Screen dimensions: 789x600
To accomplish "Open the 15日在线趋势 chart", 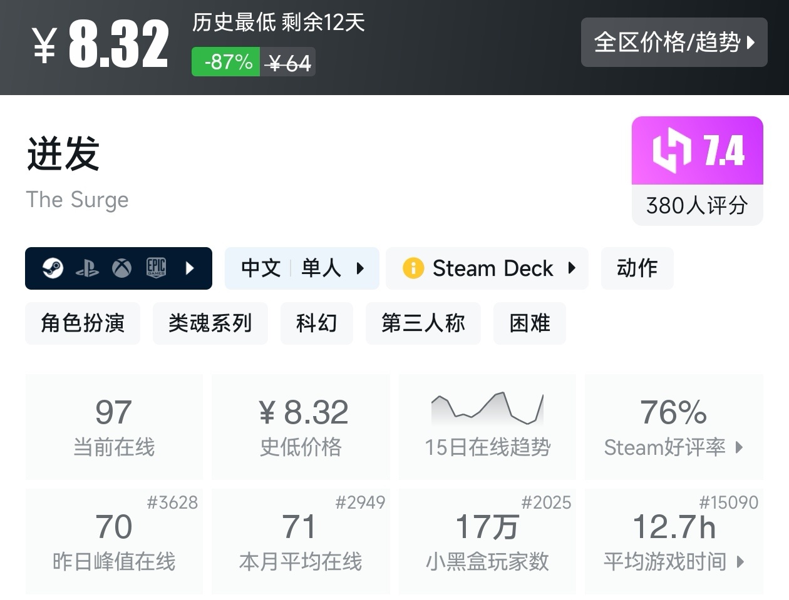I will [487, 427].
